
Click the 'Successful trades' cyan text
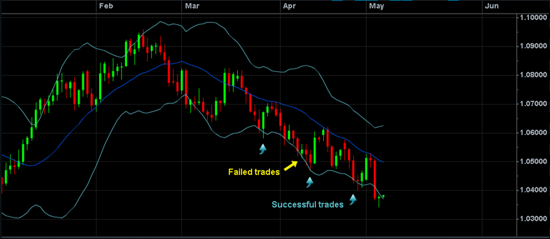(x=308, y=205)
